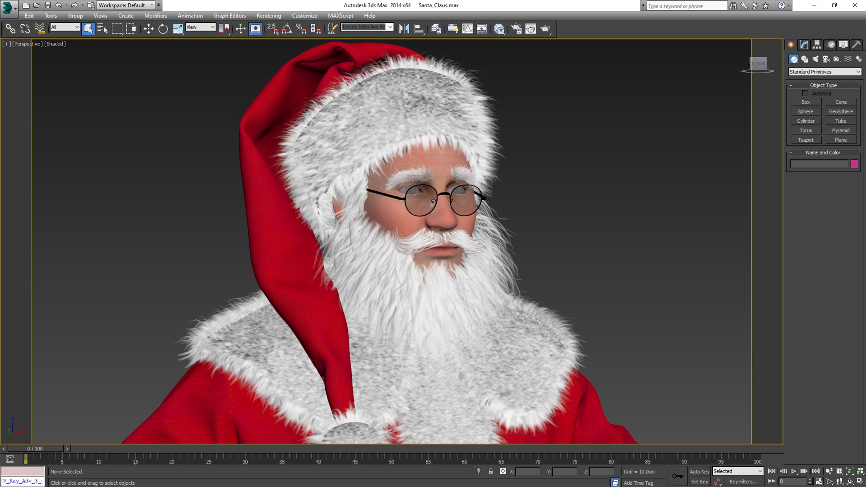Enable the AutoGrid checkbox
The width and height of the screenshot is (866, 487).
(x=805, y=93)
